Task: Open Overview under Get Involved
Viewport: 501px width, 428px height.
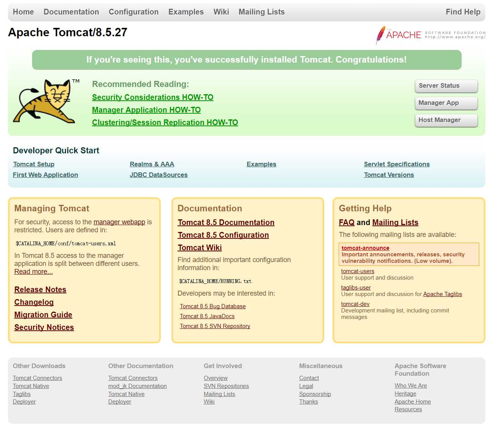Action: [216, 378]
